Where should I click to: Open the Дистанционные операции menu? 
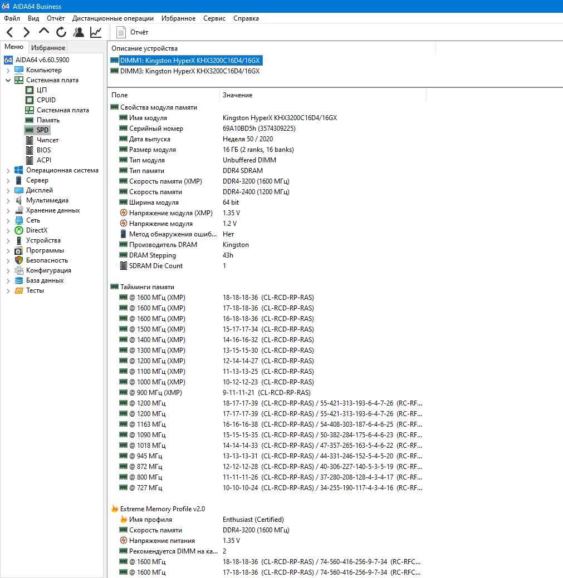point(113,18)
